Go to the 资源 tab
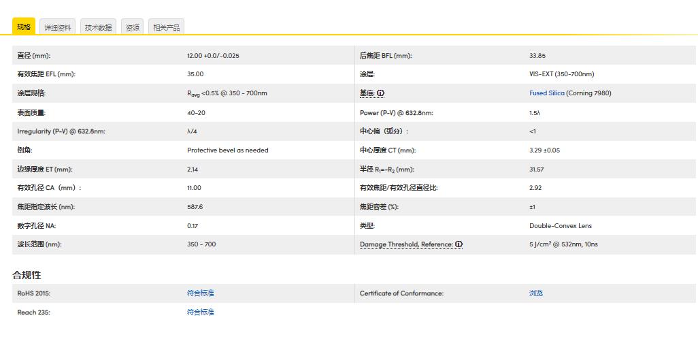 (133, 27)
